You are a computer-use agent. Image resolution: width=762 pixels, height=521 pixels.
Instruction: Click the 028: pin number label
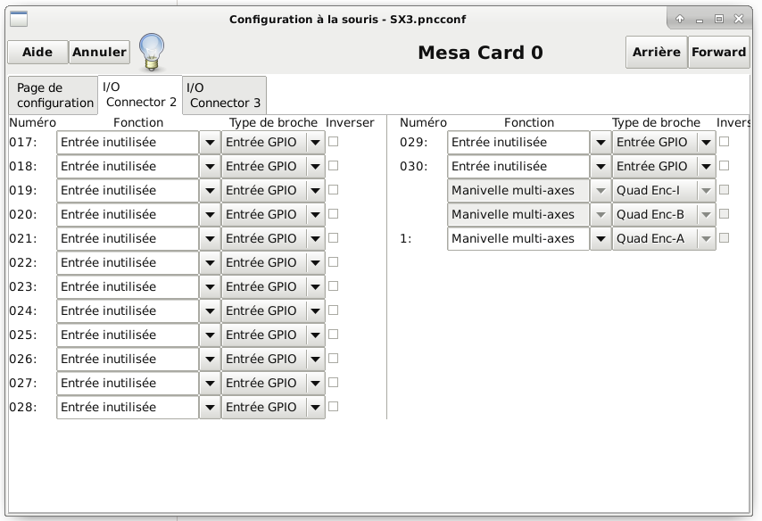coord(23,408)
